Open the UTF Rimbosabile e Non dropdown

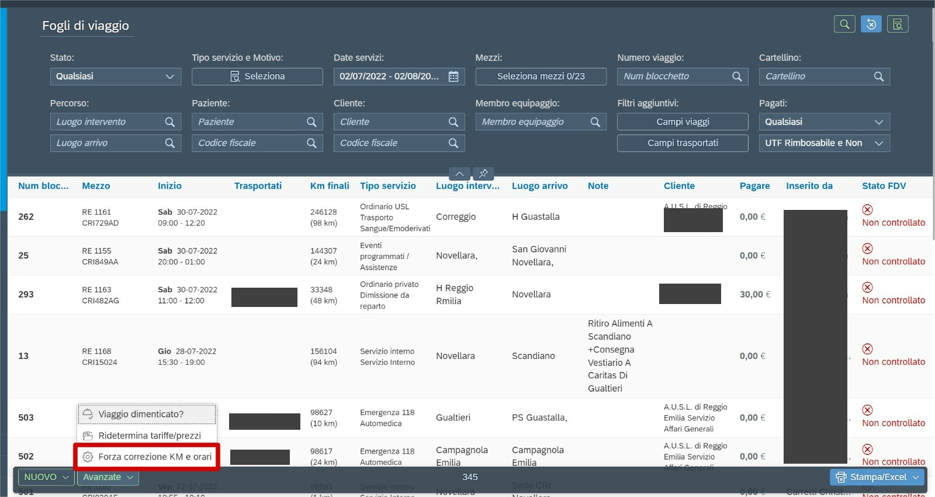point(824,143)
